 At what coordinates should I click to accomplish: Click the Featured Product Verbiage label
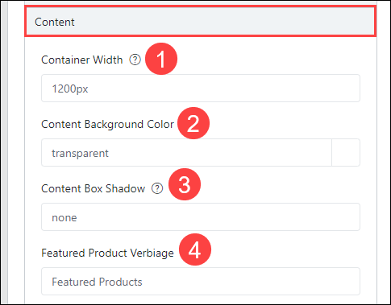point(108,253)
